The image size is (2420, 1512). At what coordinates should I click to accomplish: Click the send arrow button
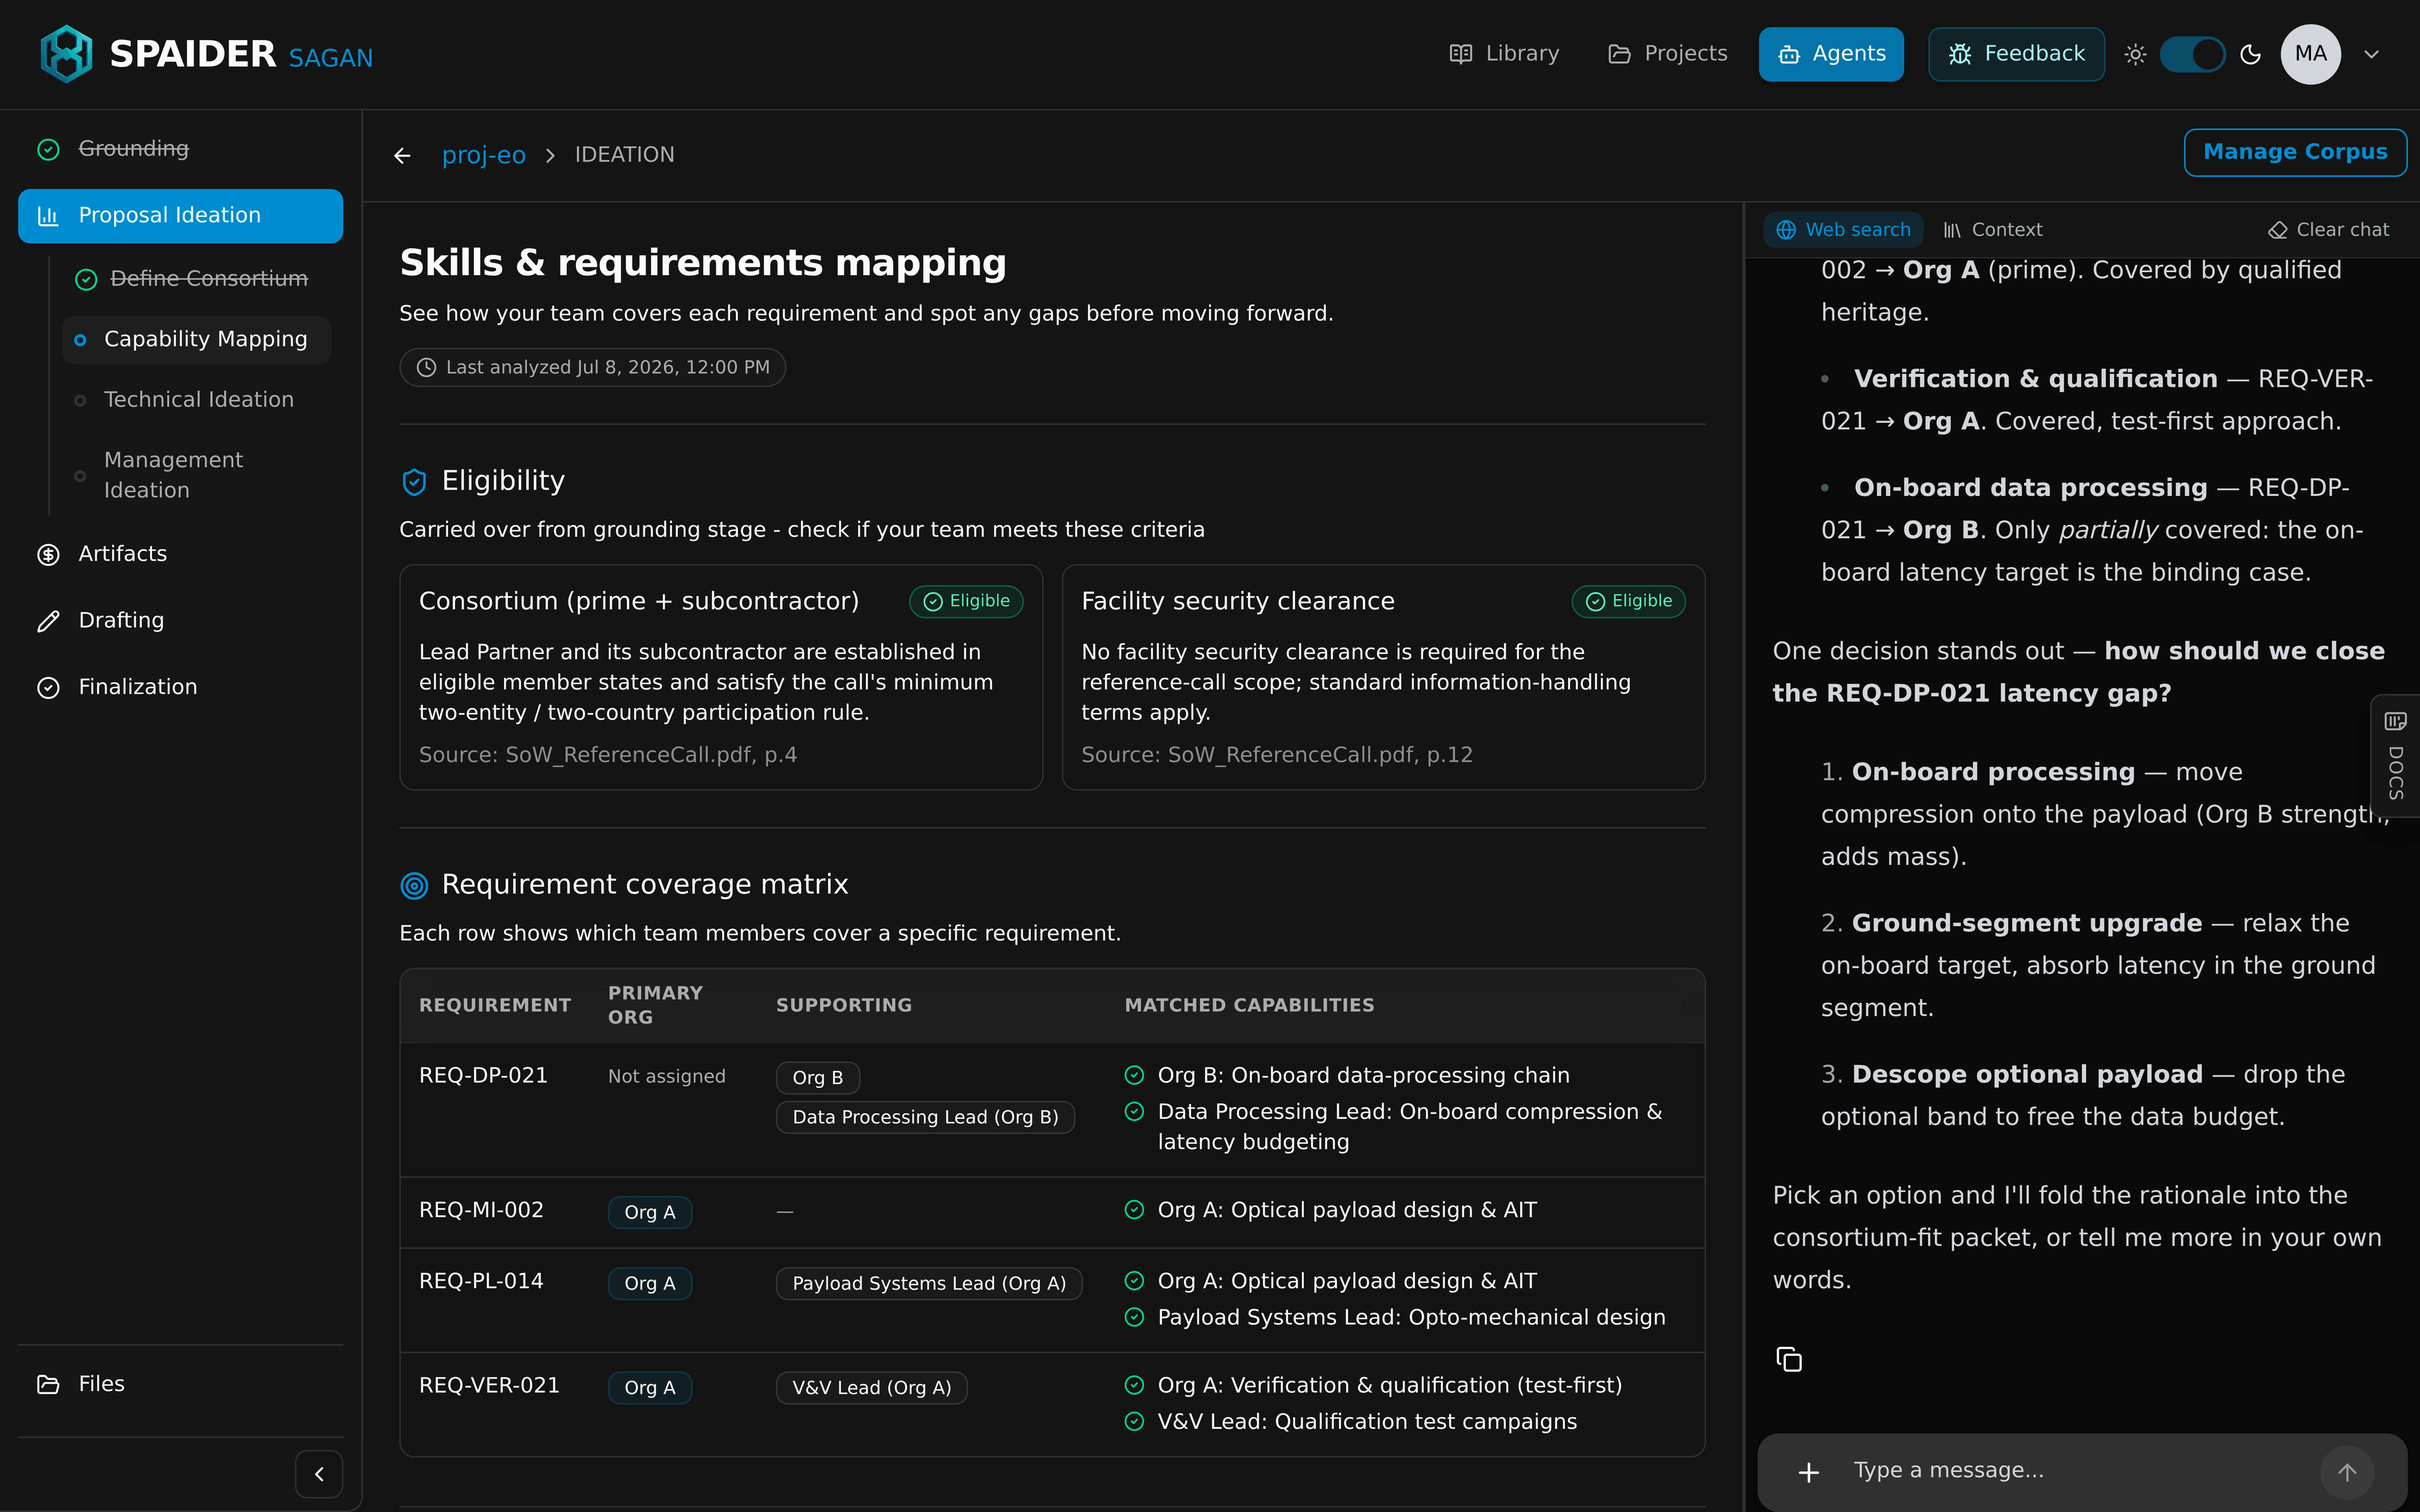tap(2347, 1472)
